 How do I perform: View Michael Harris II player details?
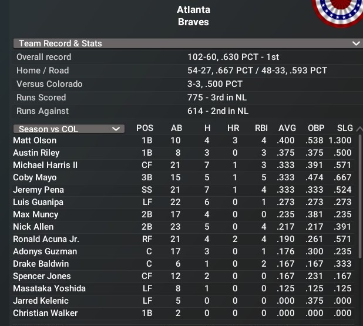[x=45, y=165]
